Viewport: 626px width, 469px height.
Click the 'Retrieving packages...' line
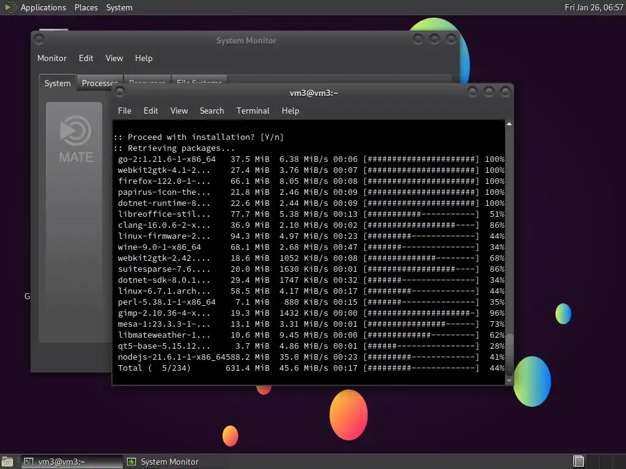174,148
